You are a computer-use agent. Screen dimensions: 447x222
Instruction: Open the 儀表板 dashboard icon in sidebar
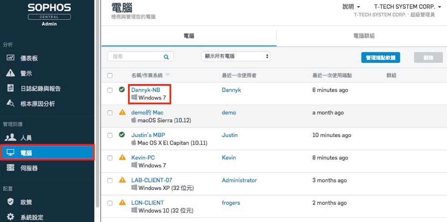pyautogui.click(x=10, y=58)
